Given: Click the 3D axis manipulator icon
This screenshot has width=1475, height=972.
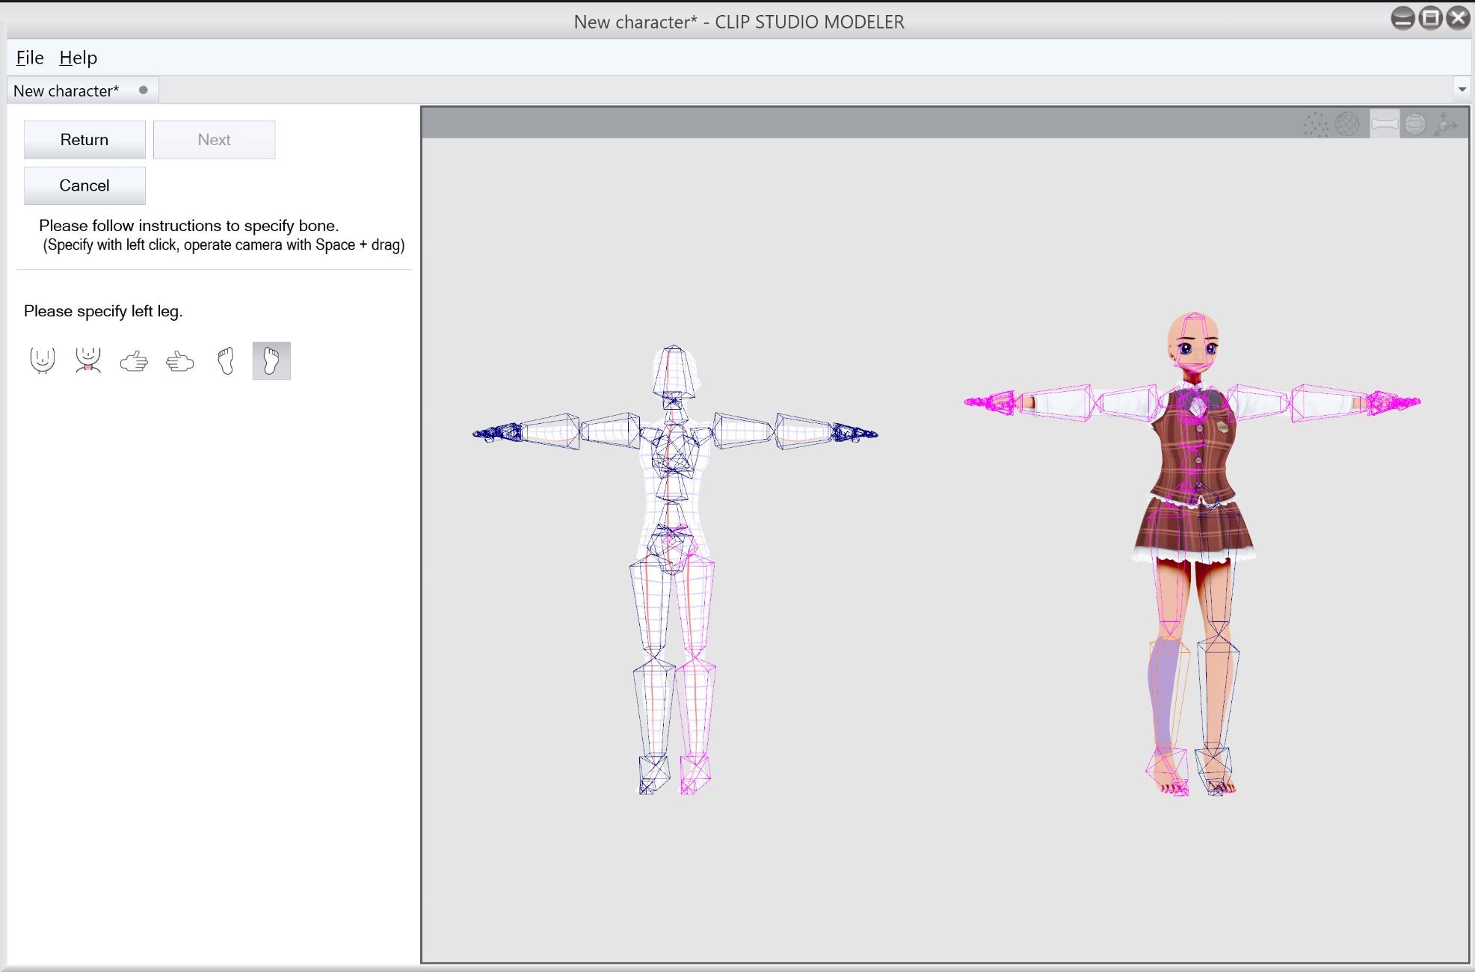Looking at the screenshot, I should (x=1447, y=124).
